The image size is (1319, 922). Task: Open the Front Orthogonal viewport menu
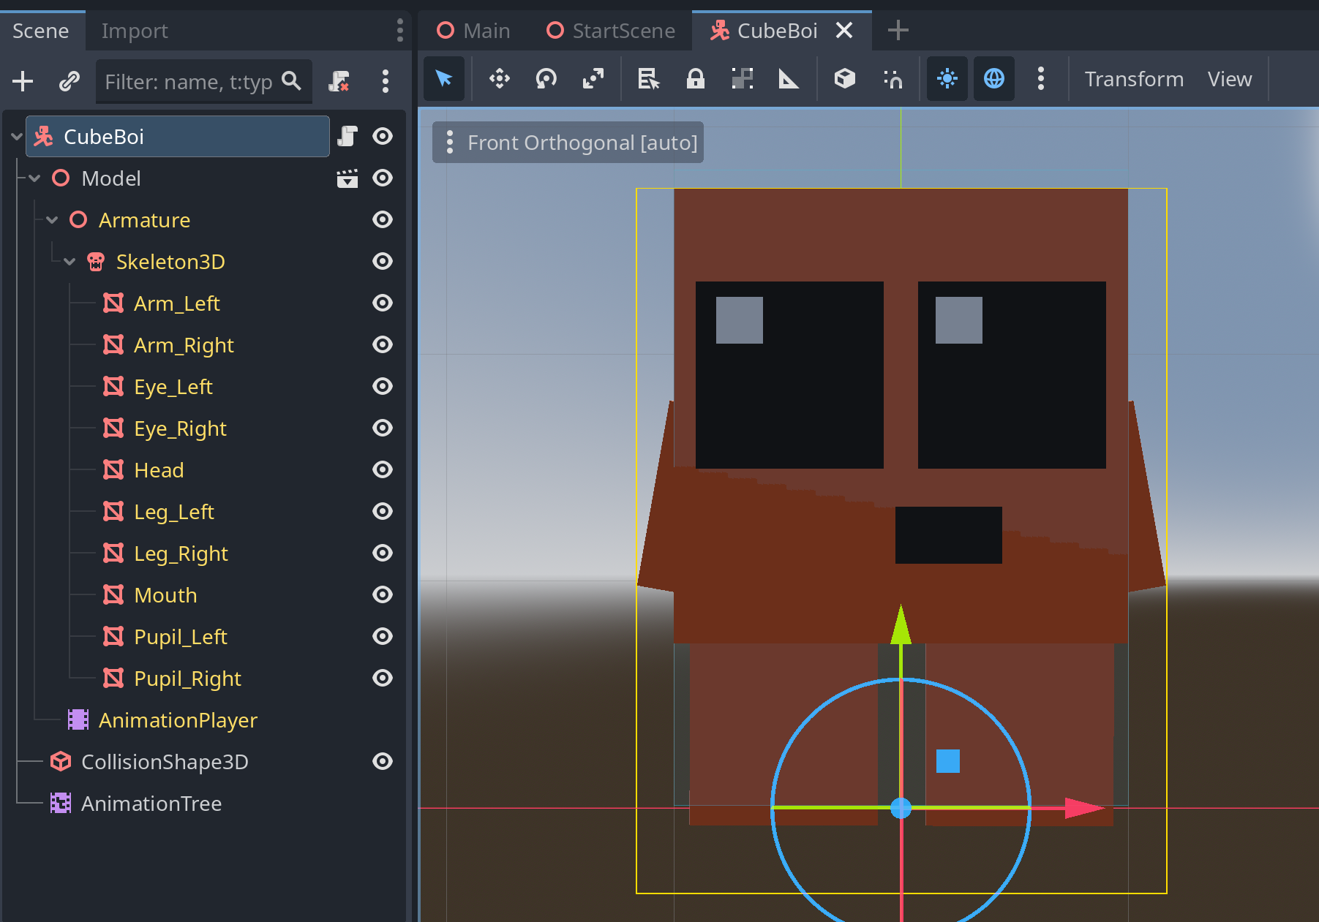[450, 142]
